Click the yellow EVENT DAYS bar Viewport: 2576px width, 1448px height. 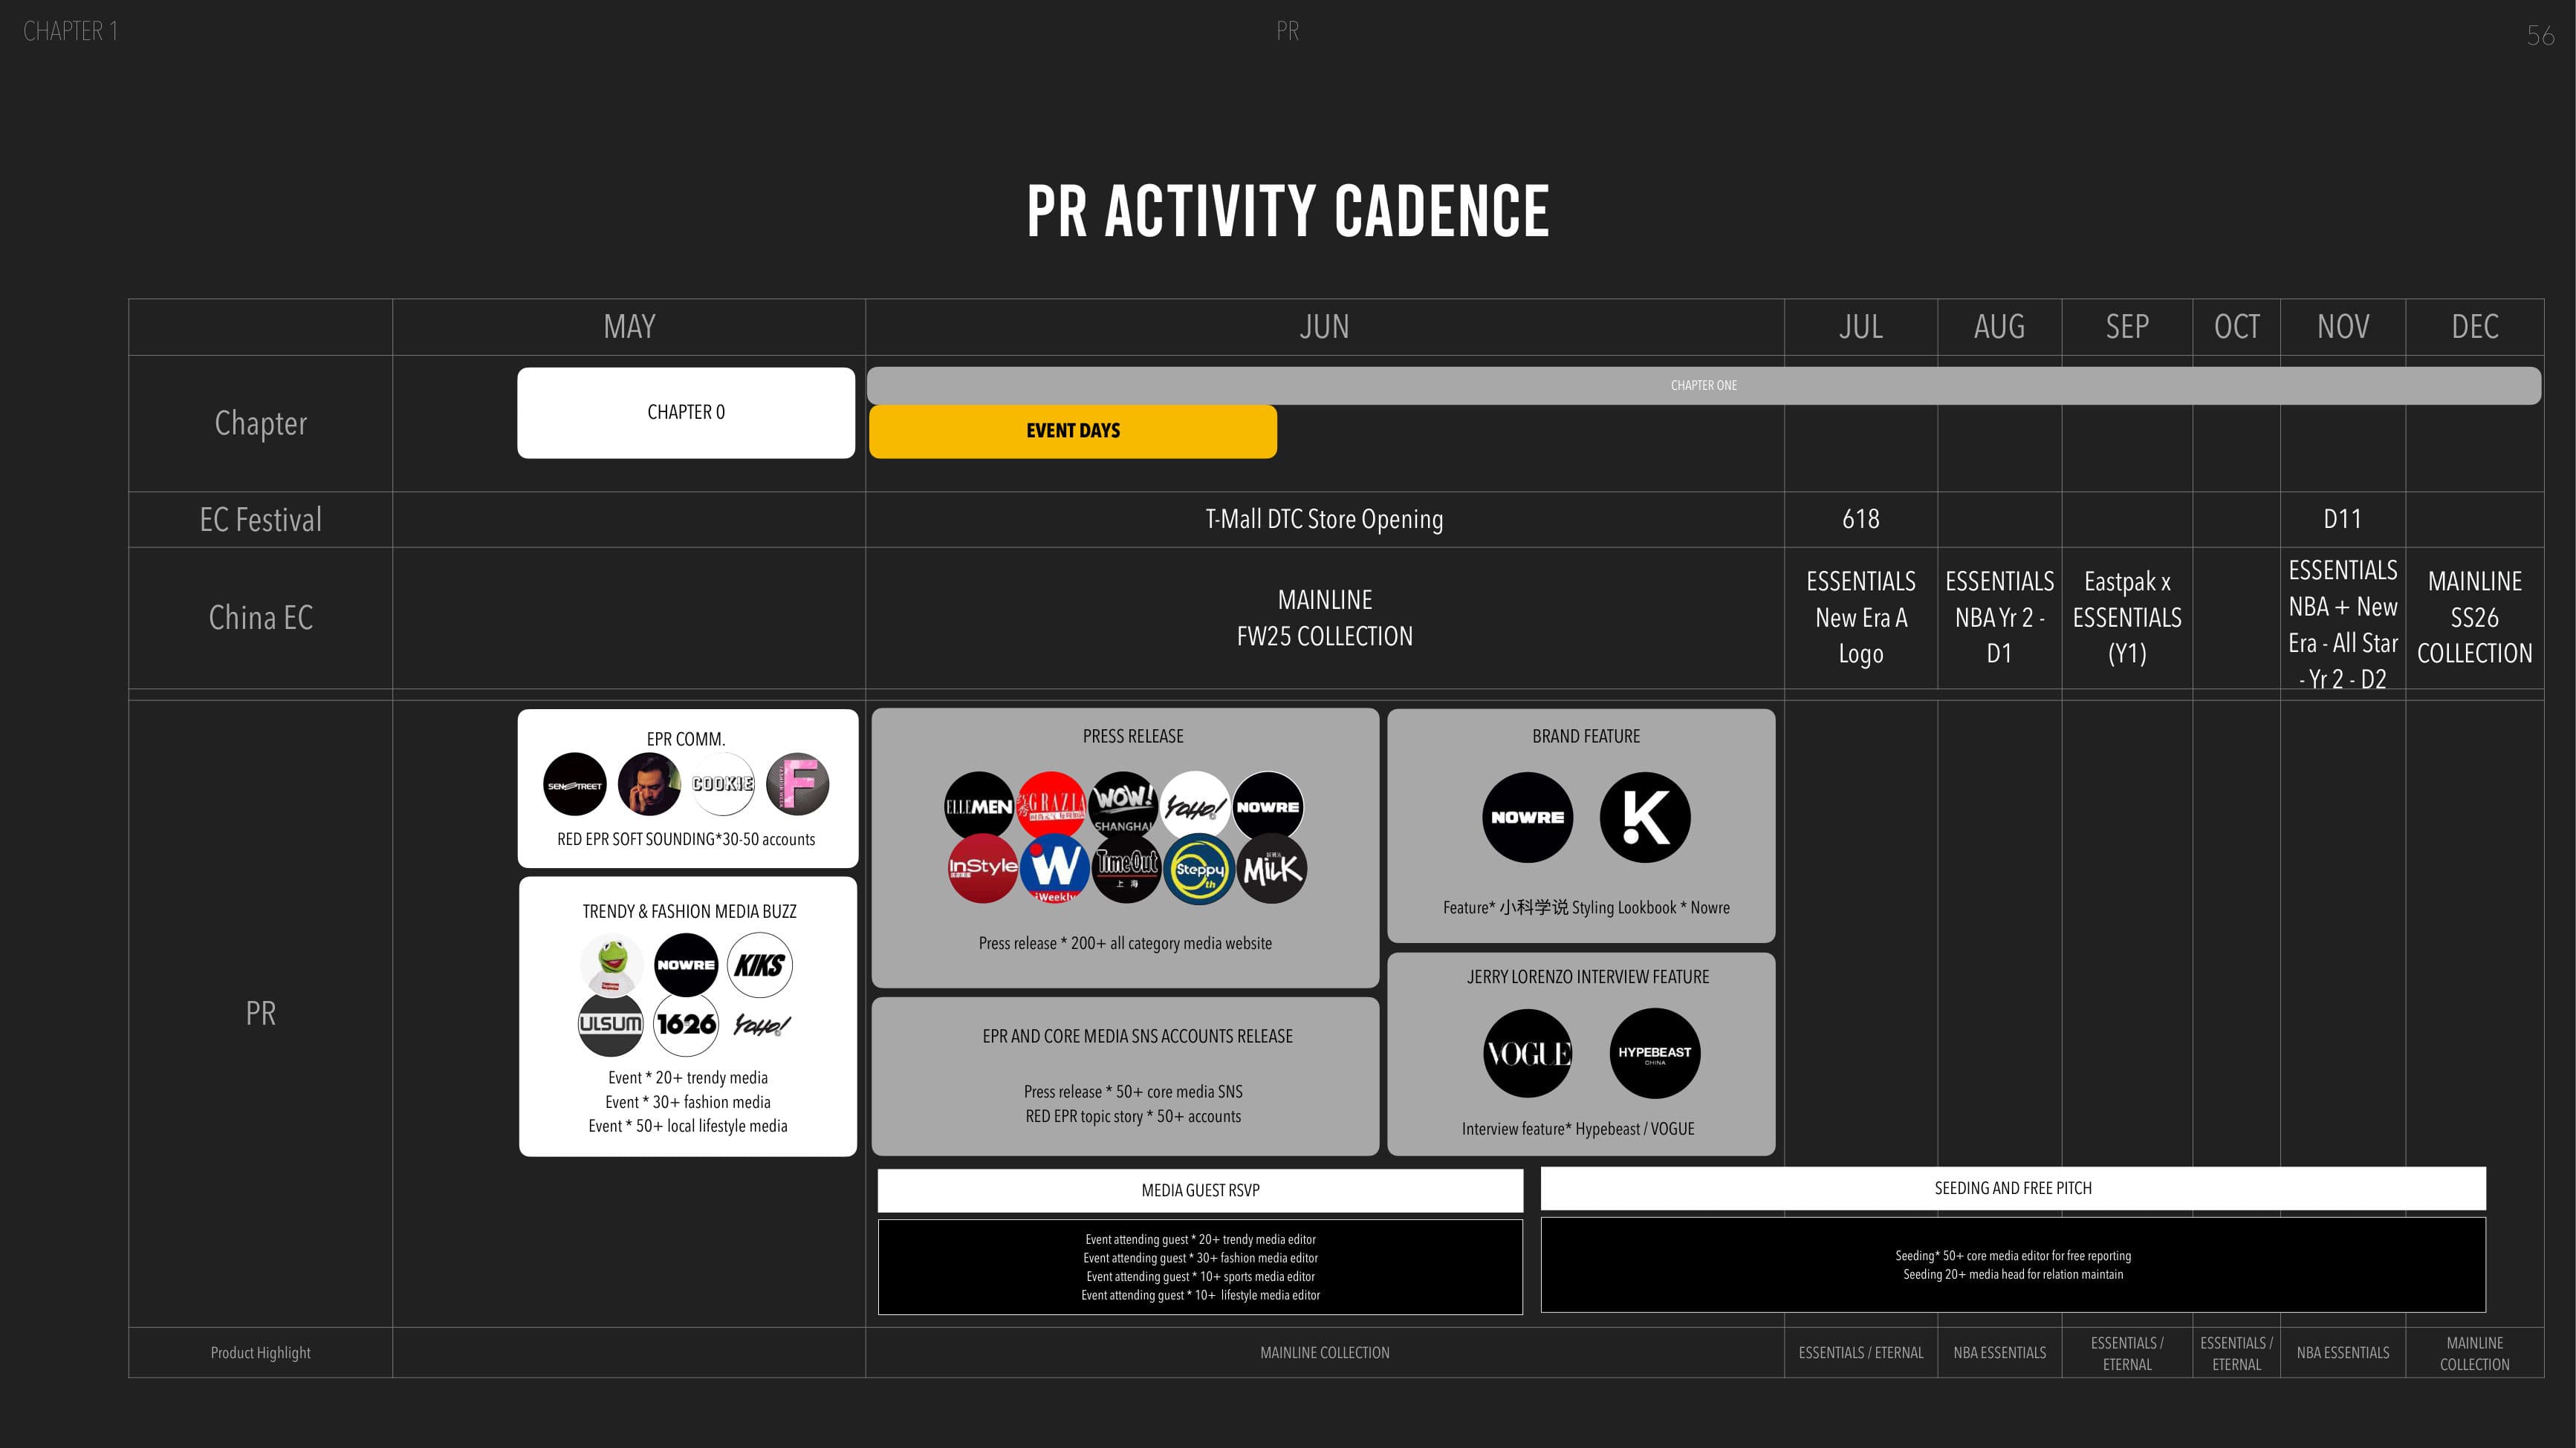click(x=1072, y=431)
